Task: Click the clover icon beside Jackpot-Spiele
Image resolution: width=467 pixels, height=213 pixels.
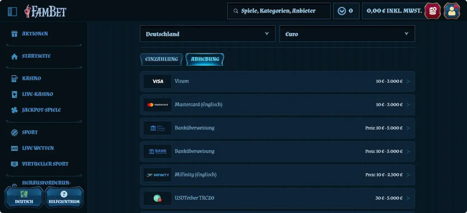Action: click(14, 110)
